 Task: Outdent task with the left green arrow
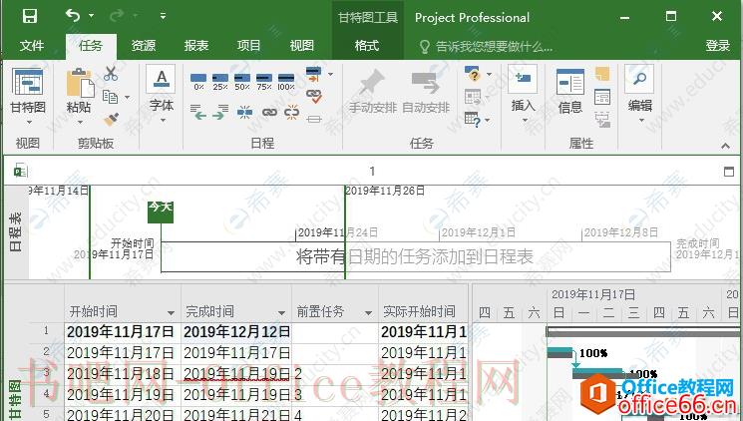click(x=198, y=113)
